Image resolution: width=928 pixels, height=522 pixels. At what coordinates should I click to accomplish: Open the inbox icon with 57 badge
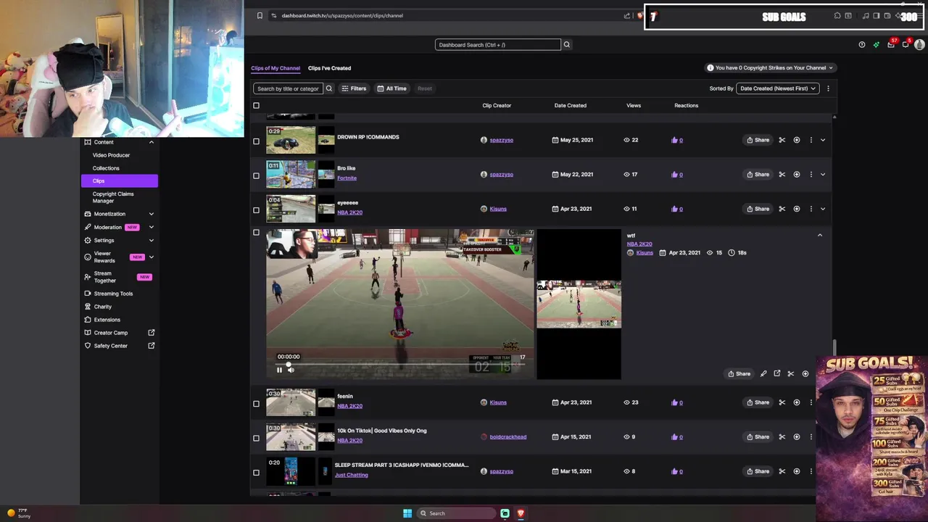[x=891, y=45]
